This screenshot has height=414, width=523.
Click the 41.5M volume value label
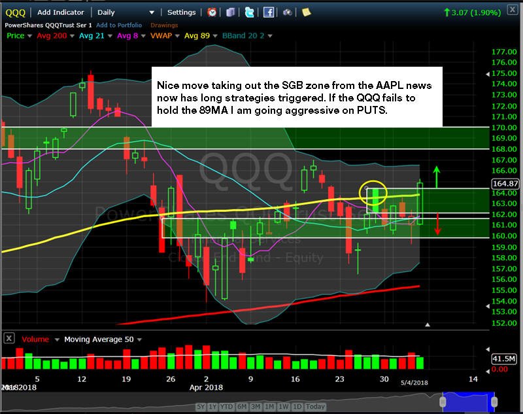click(x=504, y=358)
